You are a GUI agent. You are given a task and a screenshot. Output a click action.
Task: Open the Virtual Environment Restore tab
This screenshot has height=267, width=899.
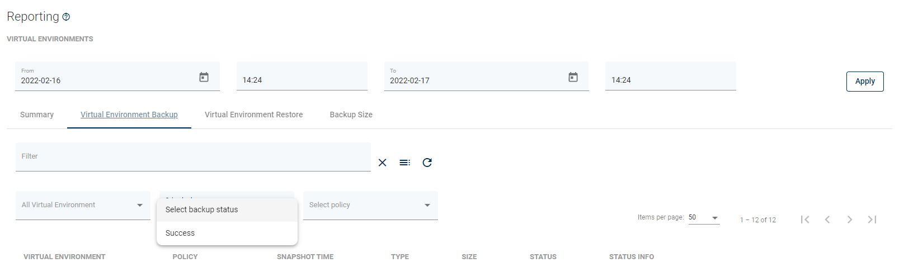point(253,115)
